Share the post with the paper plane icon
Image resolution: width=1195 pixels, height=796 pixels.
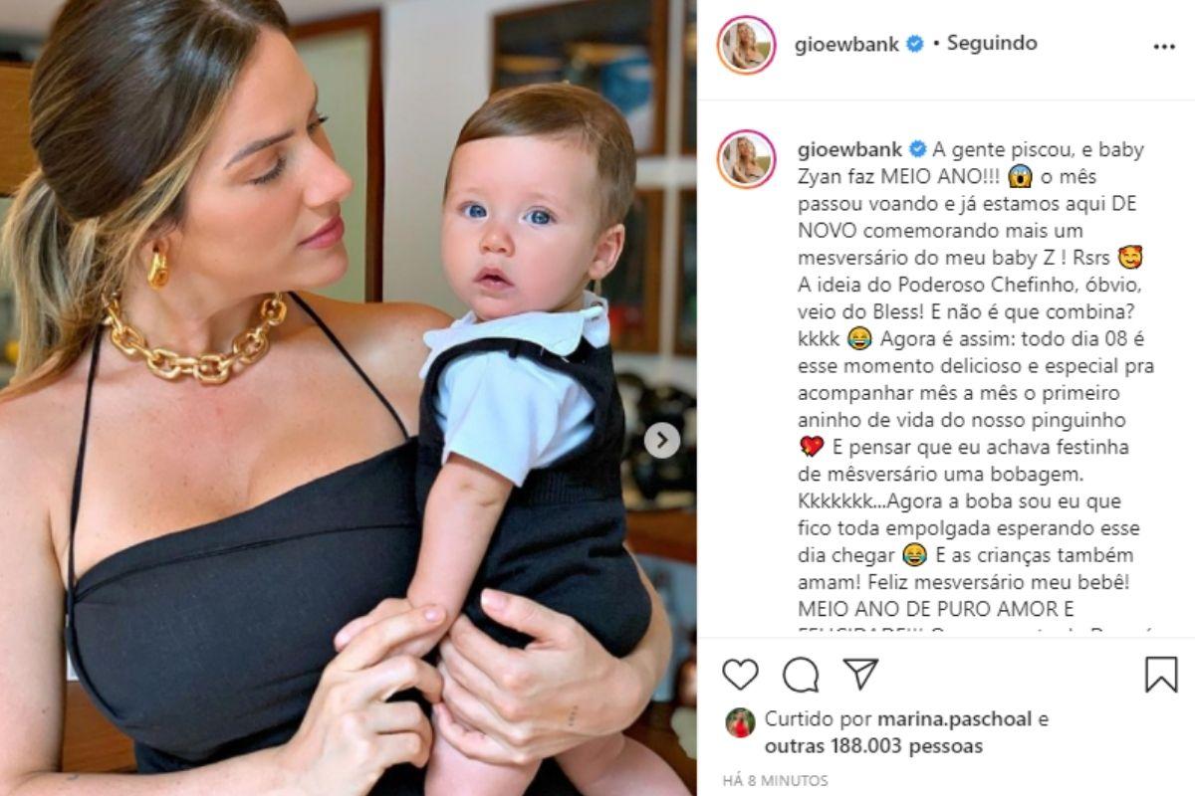point(860,674)
